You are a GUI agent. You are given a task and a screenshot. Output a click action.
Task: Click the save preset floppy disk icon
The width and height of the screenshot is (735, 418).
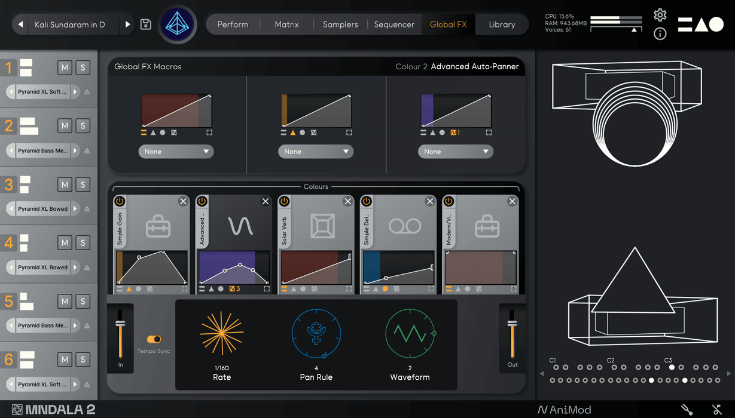(x=145, y=24)
